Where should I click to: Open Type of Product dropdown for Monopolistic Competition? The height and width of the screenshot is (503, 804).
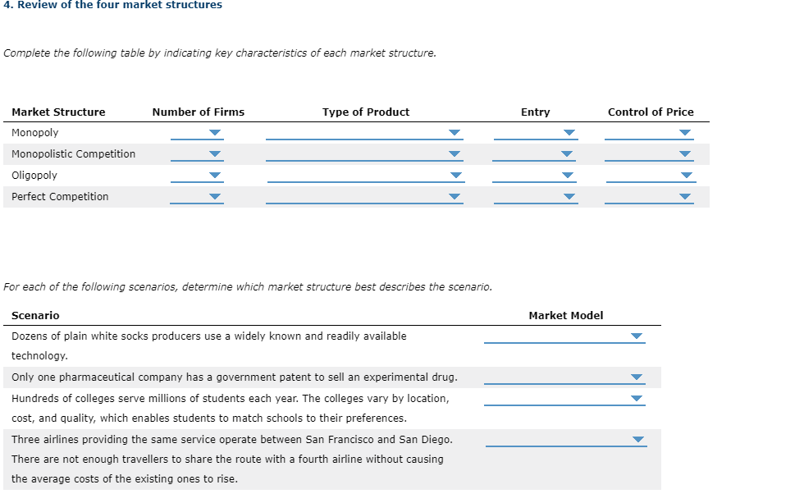tap(454, 153)
